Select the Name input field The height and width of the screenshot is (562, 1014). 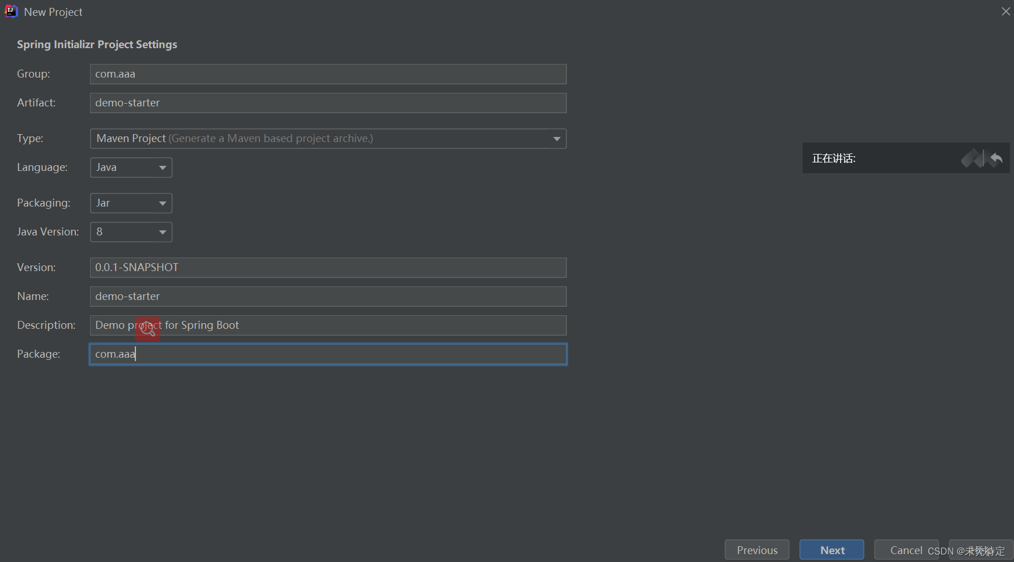click(x=328, y=297)
